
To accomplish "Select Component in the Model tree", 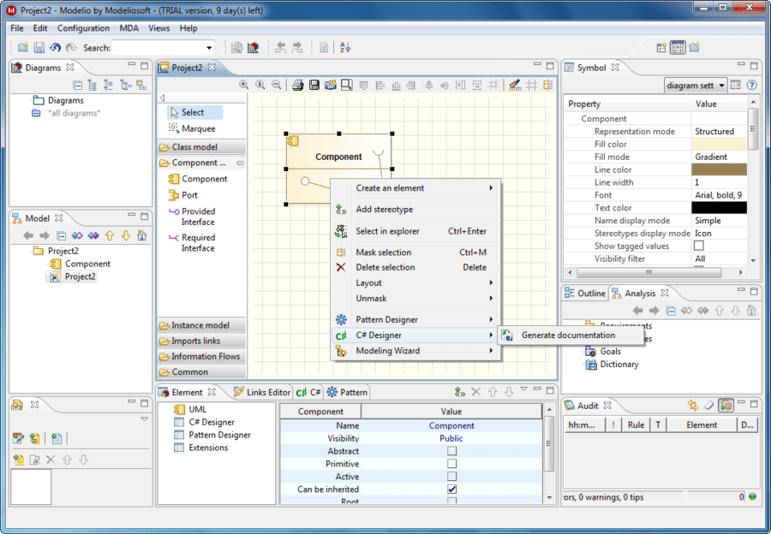I will [x=80, y=264].
